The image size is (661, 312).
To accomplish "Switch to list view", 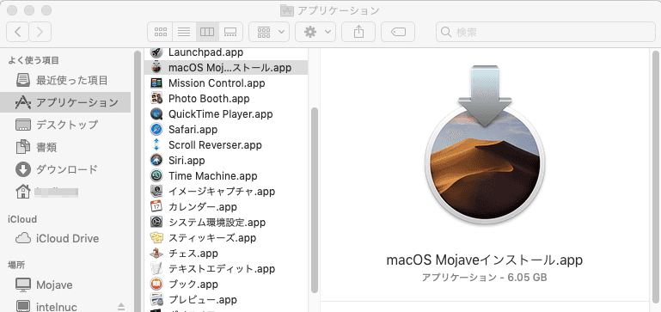I will [x=184, y=32].
